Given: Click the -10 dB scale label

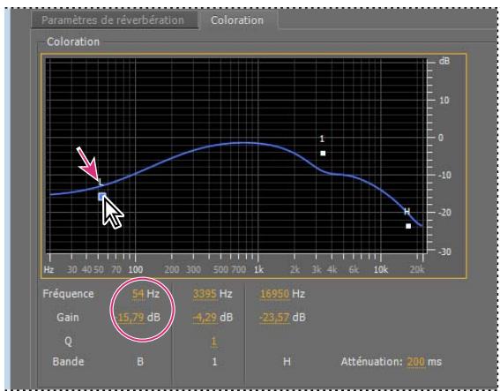Looking at the screenshot, I should [444, 176].
